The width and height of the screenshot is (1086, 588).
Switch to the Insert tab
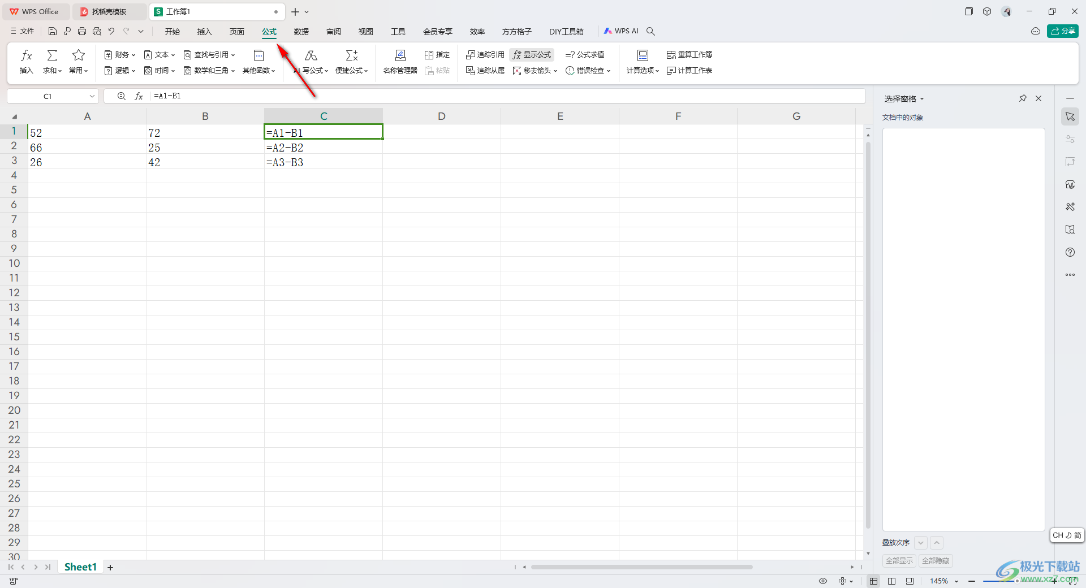204,32
